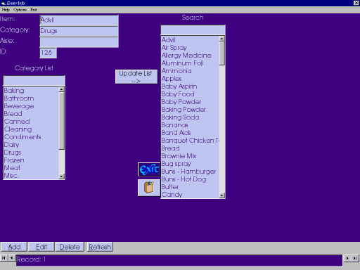
Task: Select Bread category in category list
Action: coord(31,114)
